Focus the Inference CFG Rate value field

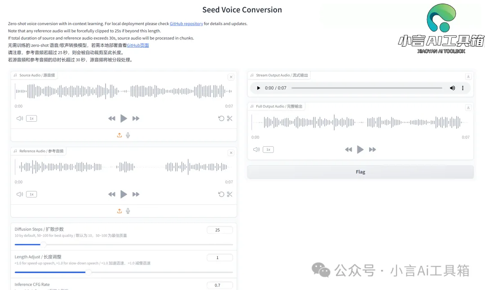point(220,286)
